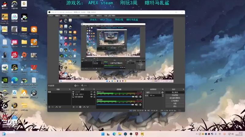The height and width of the screenshot is (137, 245).
Task: Launch the GeeGee desktop shortcut
Action: [x=14, y=43]
